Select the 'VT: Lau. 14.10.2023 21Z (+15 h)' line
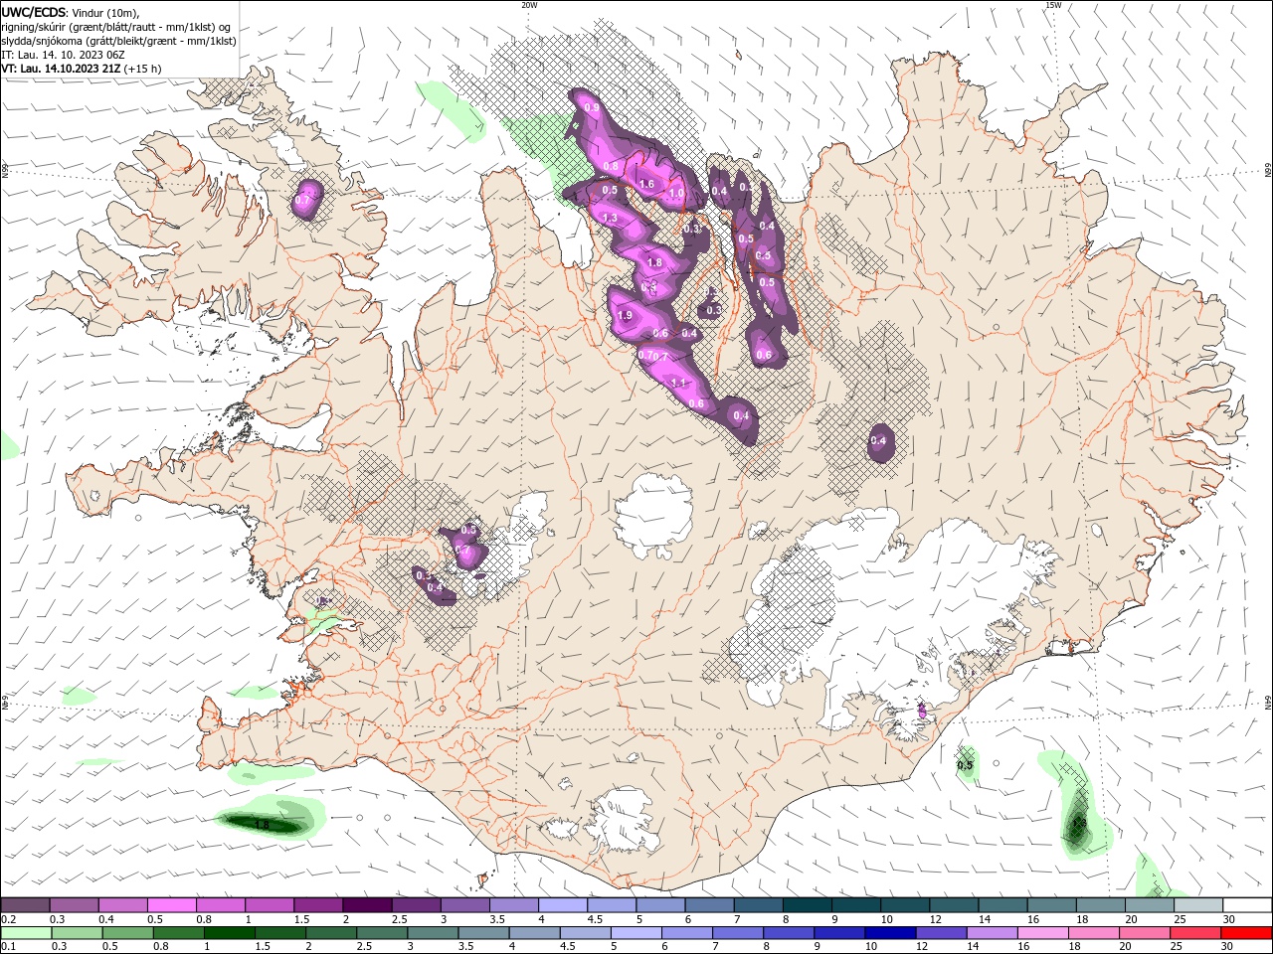The height and width of the screenshot is (954, 1273). (82, 69)
